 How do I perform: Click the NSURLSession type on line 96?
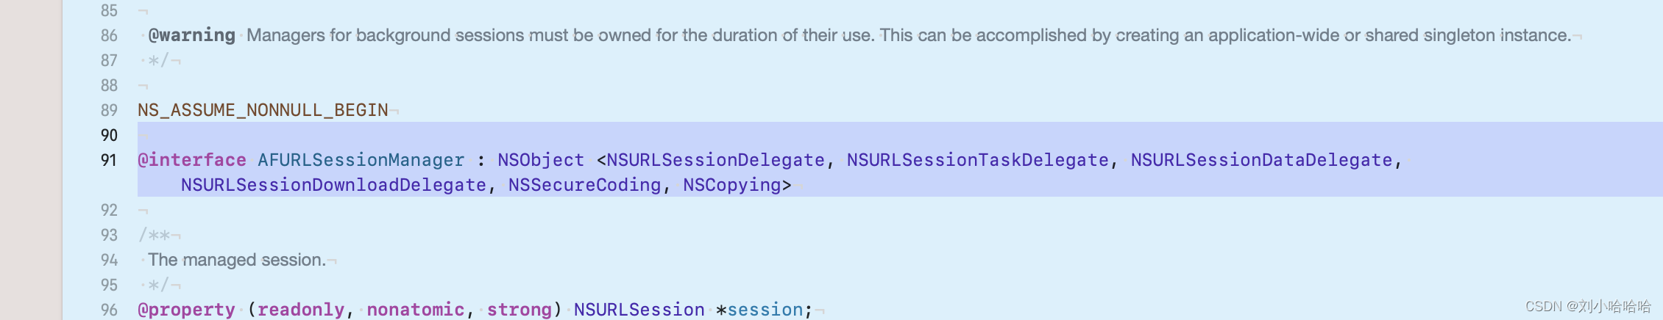[639, 310]
